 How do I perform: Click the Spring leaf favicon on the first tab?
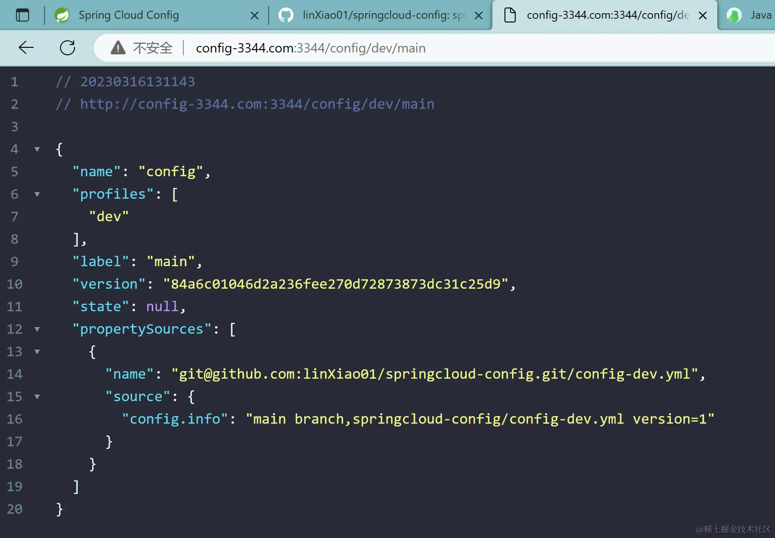pos(62,15)
